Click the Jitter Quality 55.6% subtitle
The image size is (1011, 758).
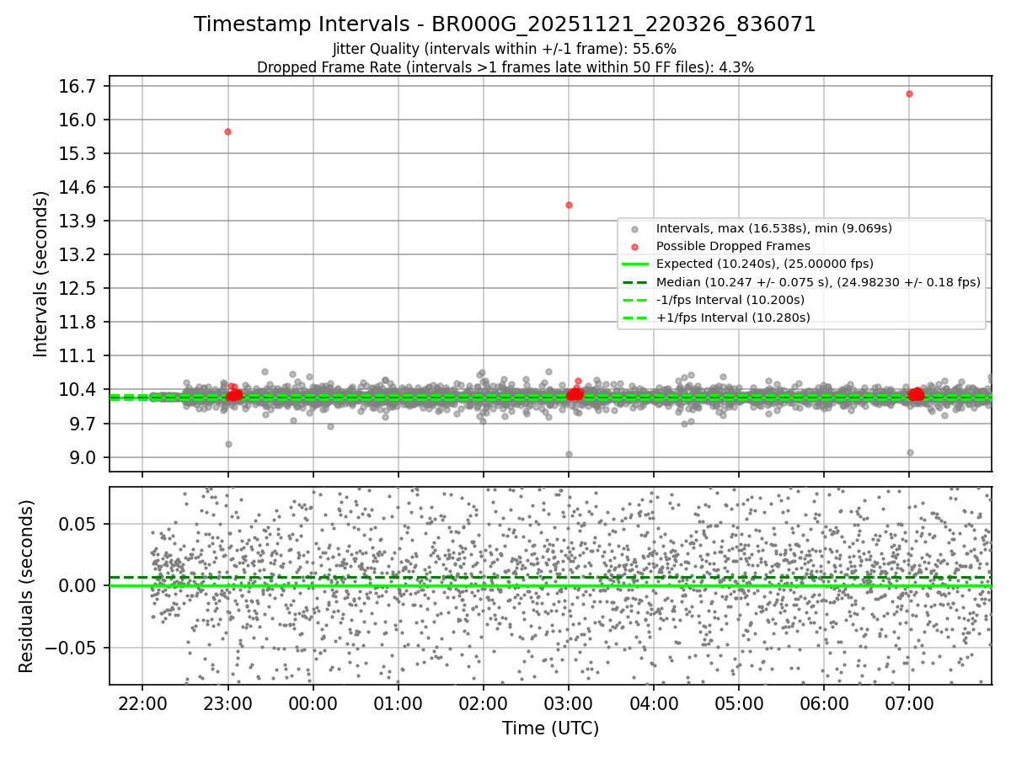pos(505,49)
